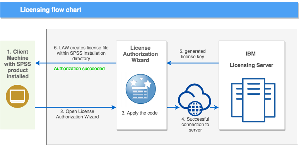
Task: Click '2. Open License Authorization Wizard' label
Action: pos(77,114)
